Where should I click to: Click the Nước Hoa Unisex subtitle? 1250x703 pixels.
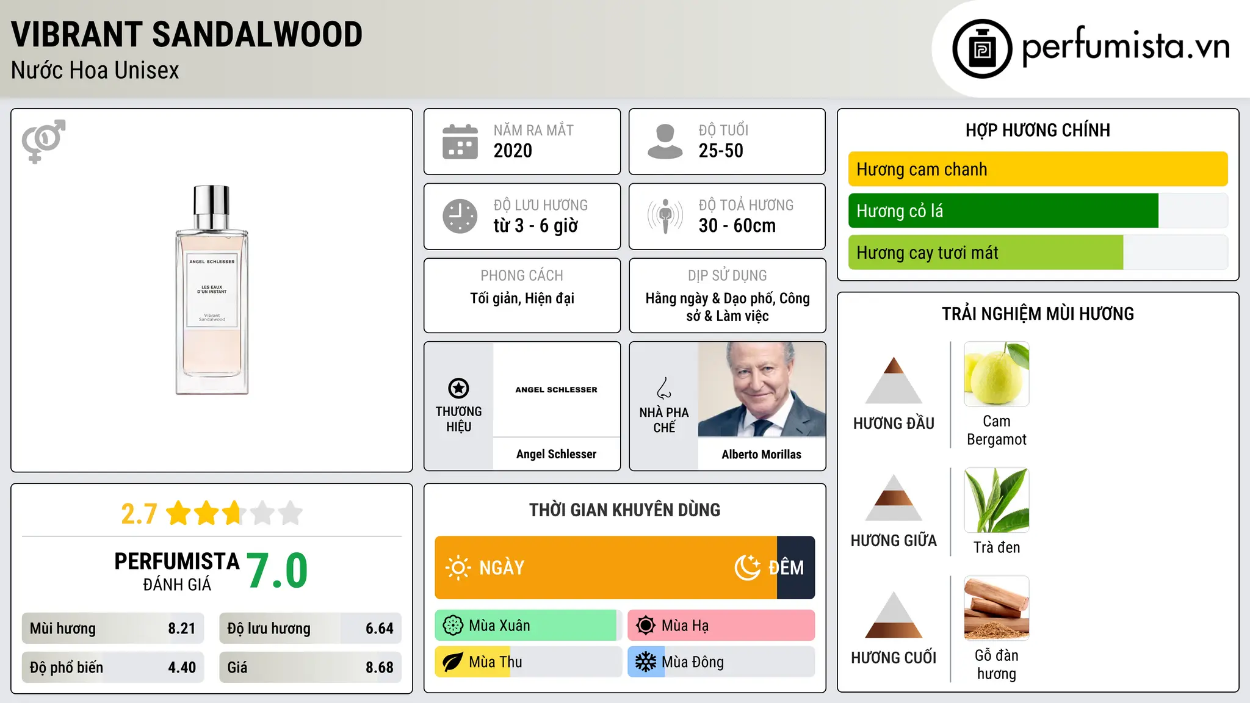pos(95,71)
